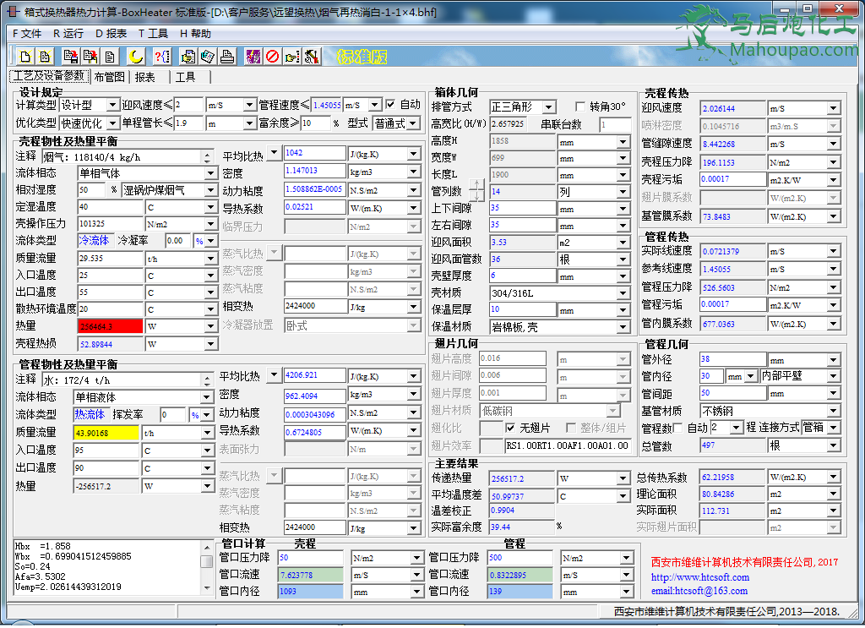Click the red question mark help icon

(161, 57)
